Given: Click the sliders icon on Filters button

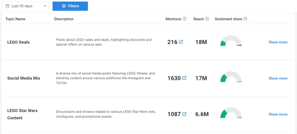Looking at the screenshot, I should click(x=64, y=6).
